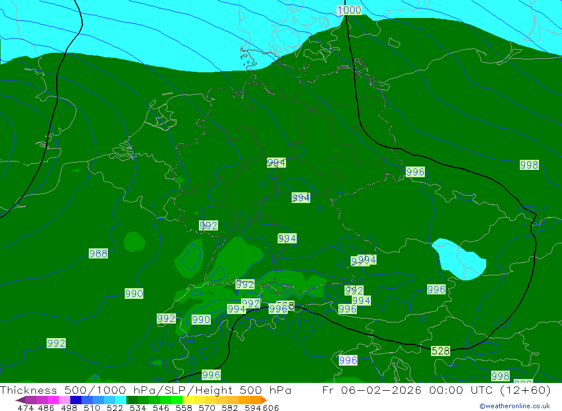
Task: Click the legend value 594
Action: pyautogui.click(x=253, y=408)
